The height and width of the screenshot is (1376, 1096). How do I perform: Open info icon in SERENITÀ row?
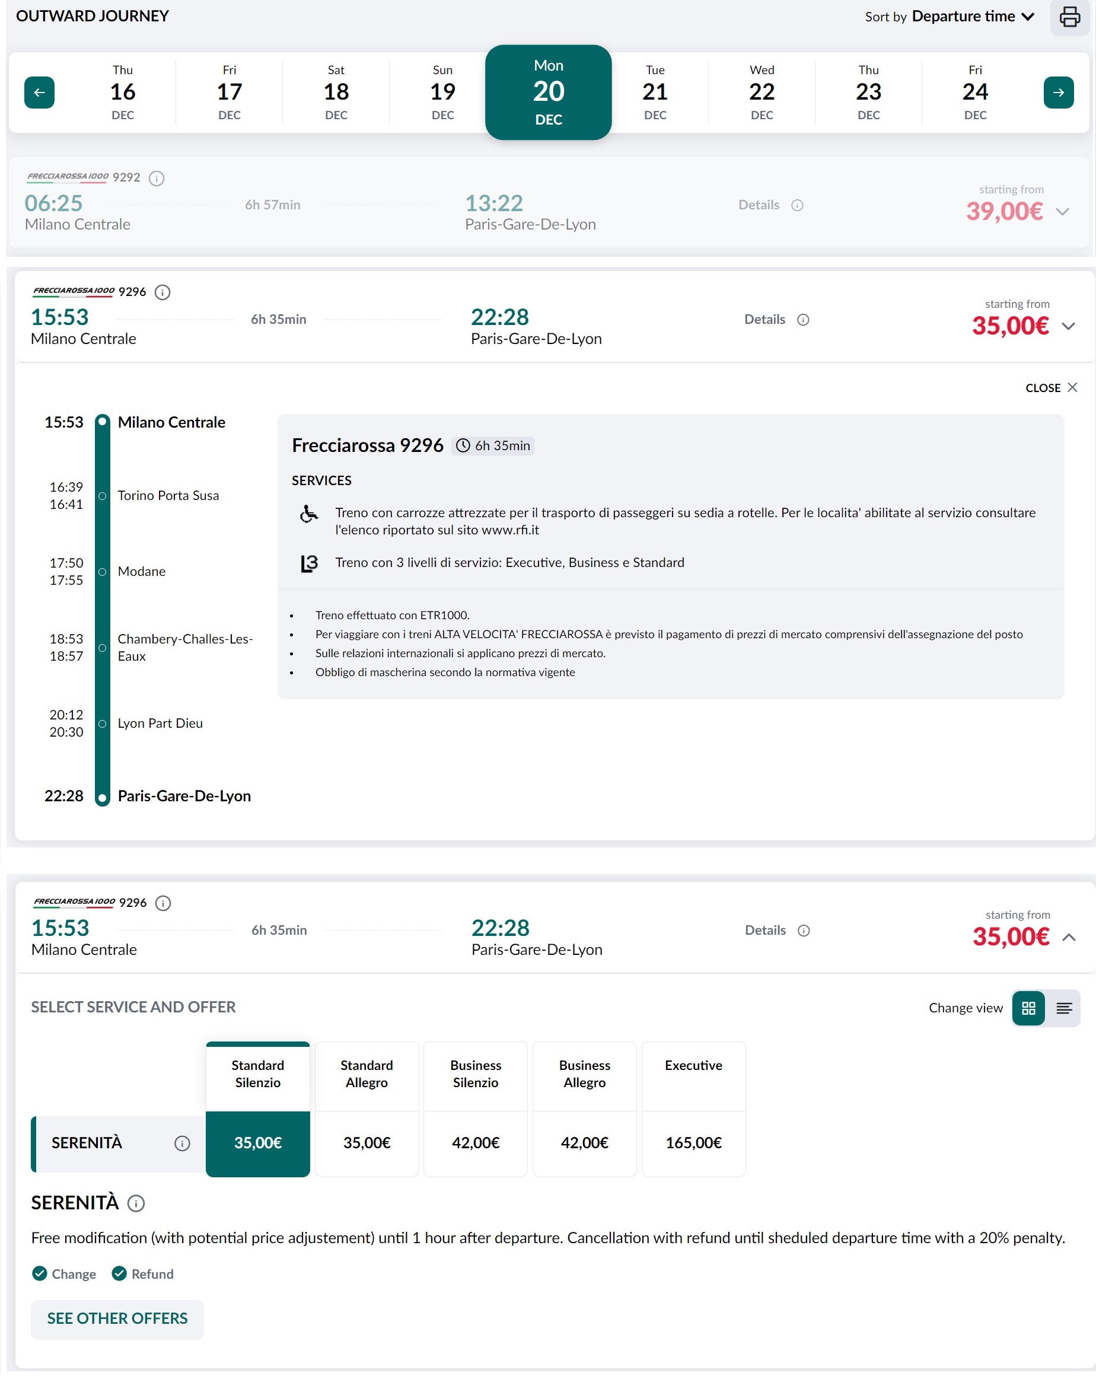click(182, 1144)
